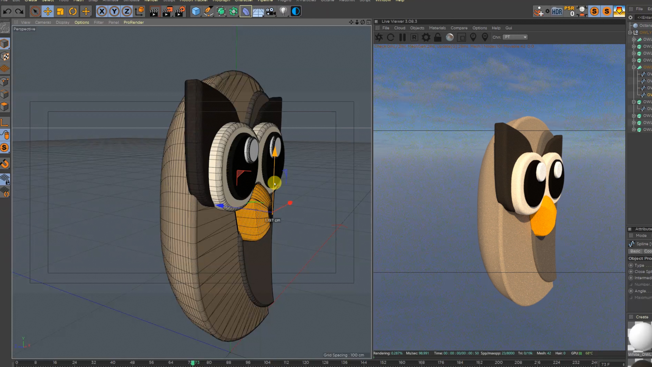Open the viewport ProRender menu
Image resolution: width=652 pixels, height=367 pixels.
click(x=134, y=22)
